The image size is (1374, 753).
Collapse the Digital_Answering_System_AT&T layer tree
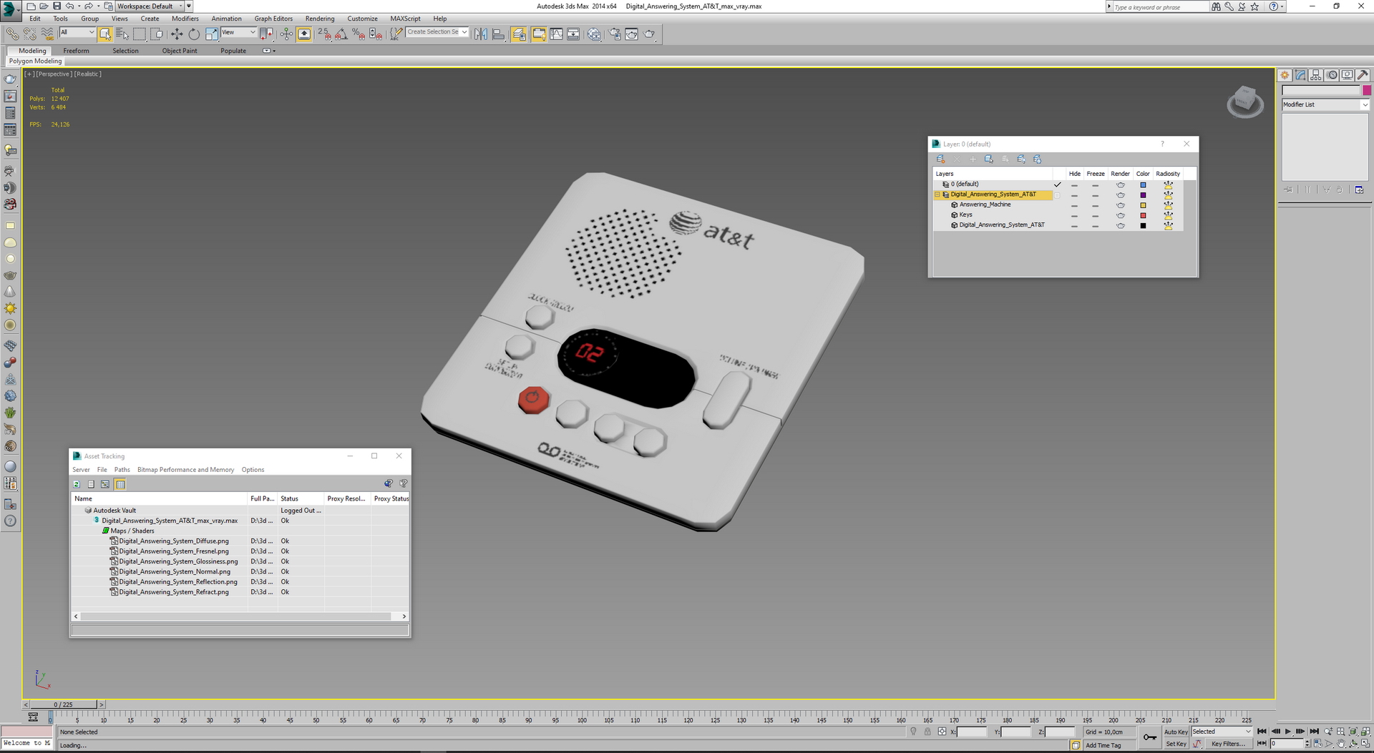[x=937, y=195]
